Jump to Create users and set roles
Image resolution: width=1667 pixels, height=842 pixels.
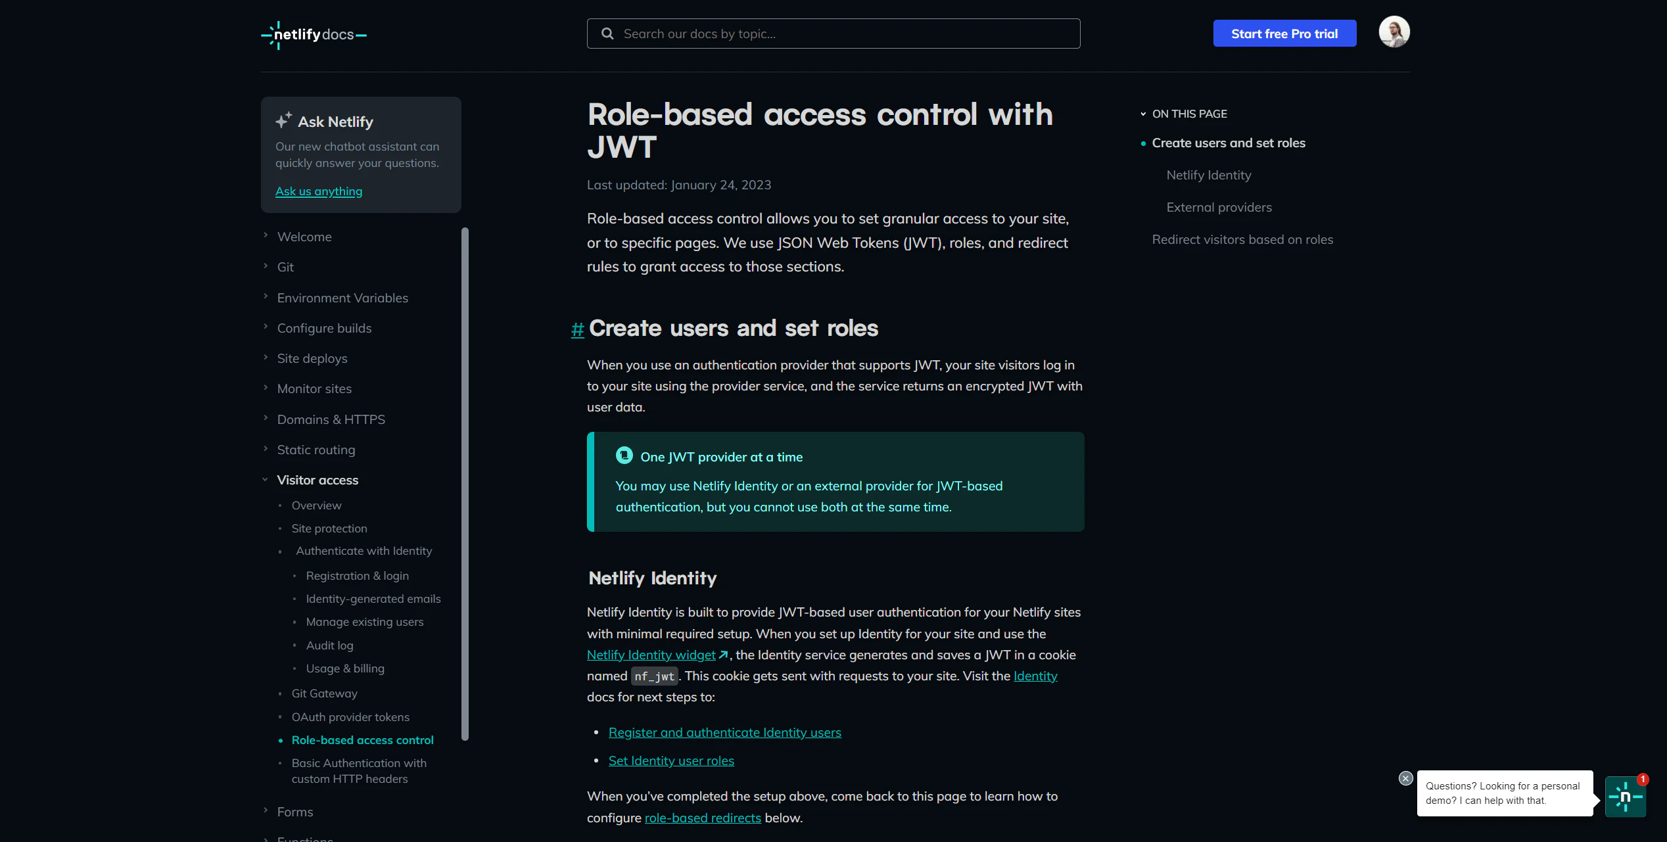(x=1229, y=143)
